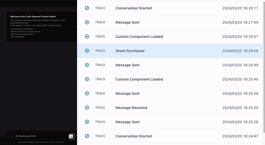265x145 pixels.
Task: Expand the Message Received event row
Action: [x=131, y=108]
